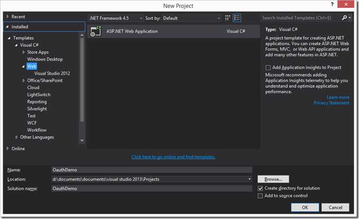The height and width of the screenshot is (219, 359).
Task: Select the Reporting template category
Action: [37, 102]
